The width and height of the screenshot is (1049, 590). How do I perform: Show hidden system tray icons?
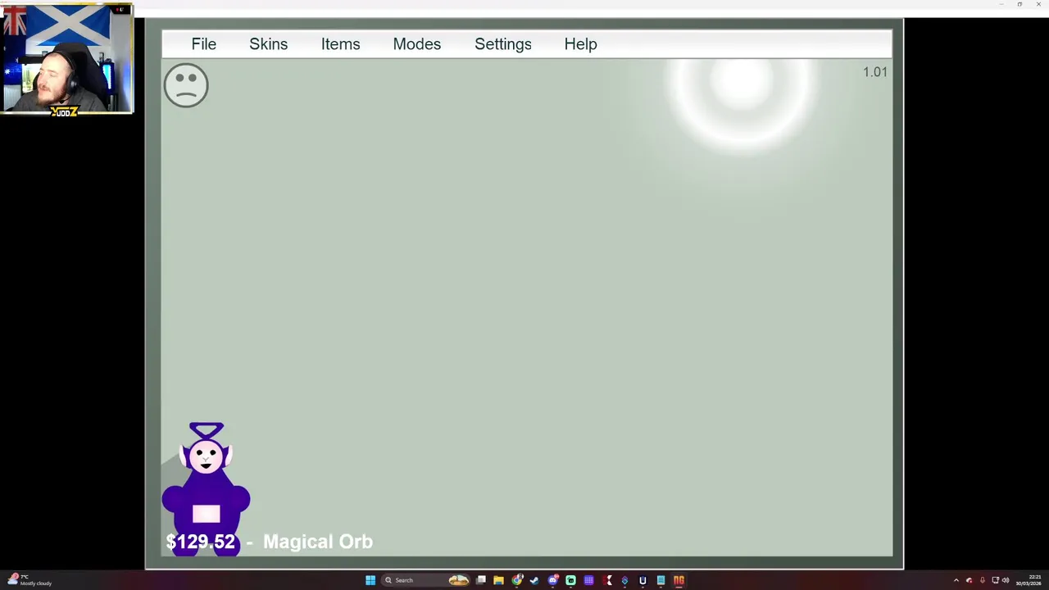(x=956, y=580)
